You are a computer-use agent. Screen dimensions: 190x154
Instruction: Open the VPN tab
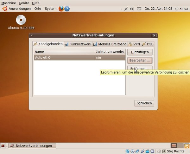click(x=134, y=44)
